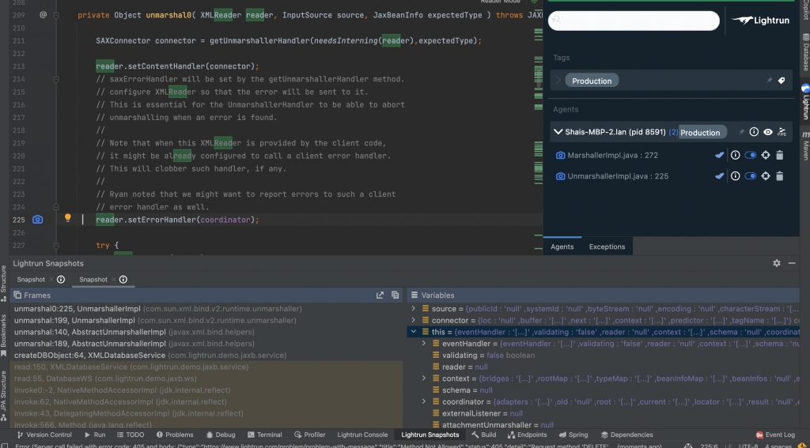
Task: Toggle off the UnmarshallerImpl.java : 225 switch
Action: click(750, 176)
